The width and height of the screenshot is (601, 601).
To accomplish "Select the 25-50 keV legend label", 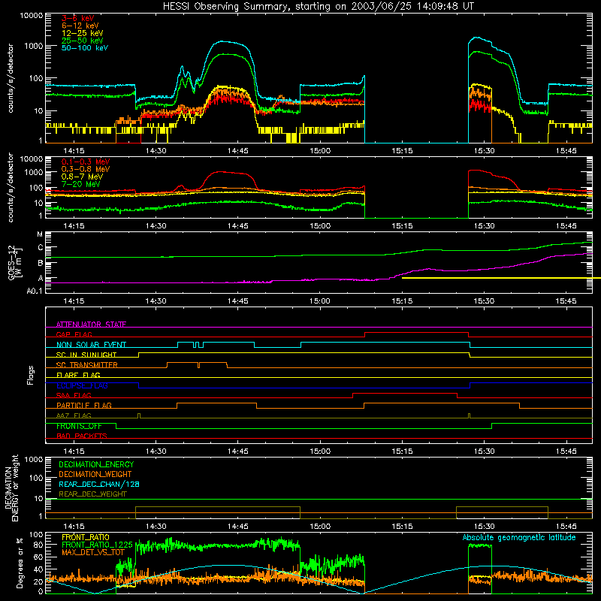I will 83,41.
